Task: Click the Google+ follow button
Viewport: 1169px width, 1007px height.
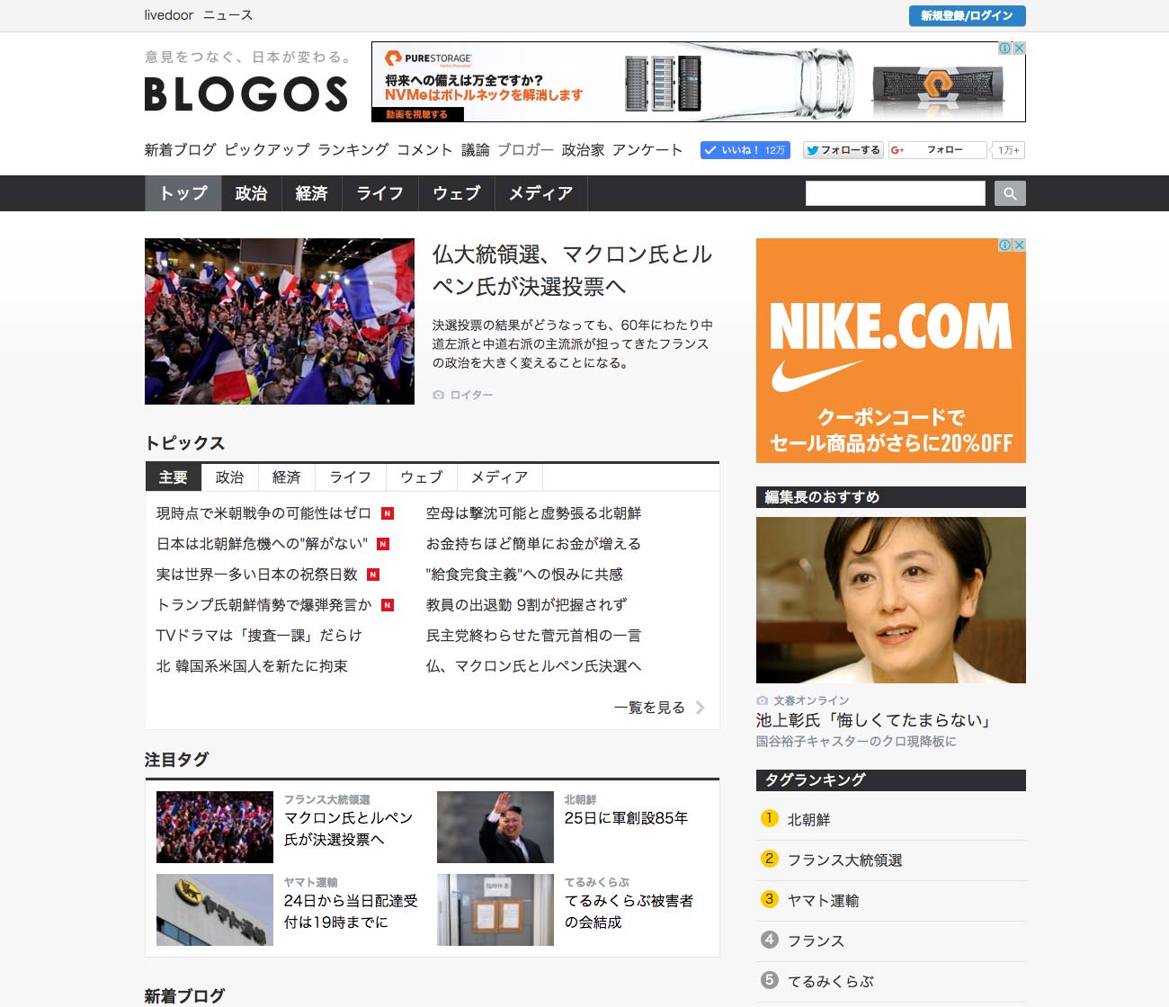Action: click(937, 150)
